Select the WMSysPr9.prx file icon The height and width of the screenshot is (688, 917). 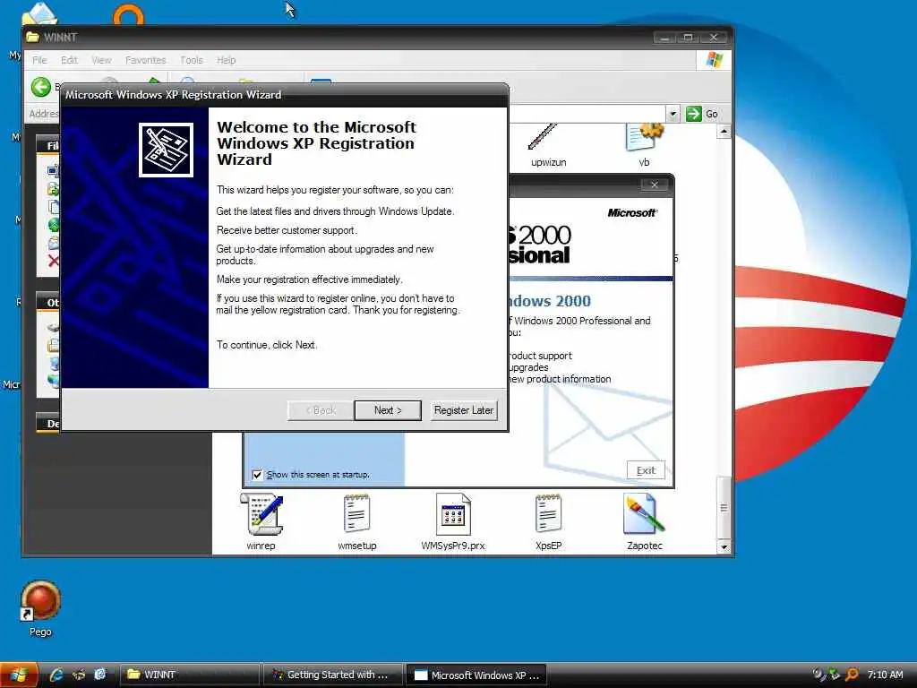pos(453,513)
